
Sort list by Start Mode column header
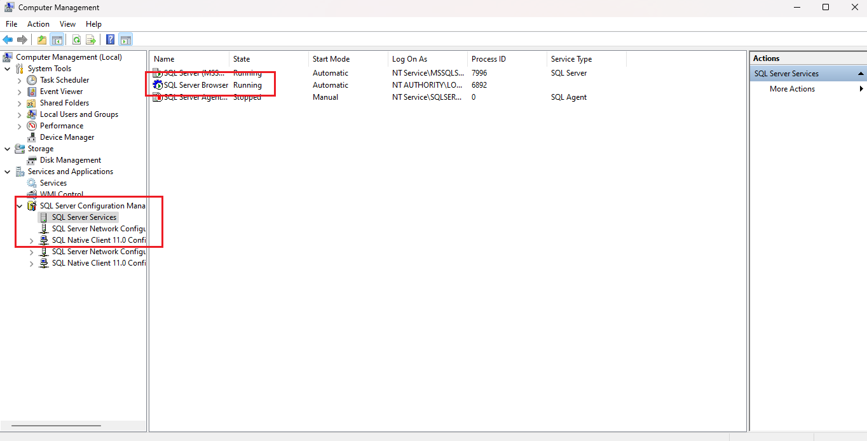click(x=331, y=59)
